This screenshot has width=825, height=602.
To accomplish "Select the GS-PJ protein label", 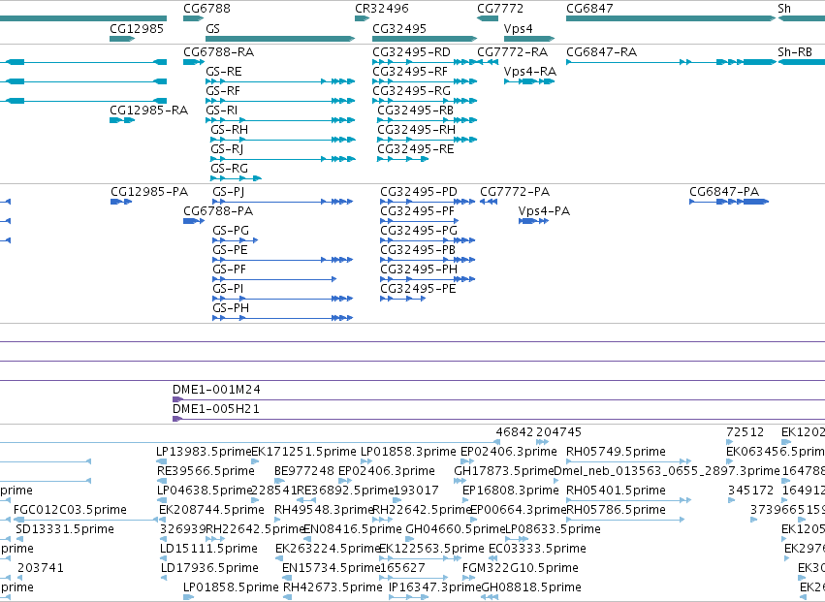I will click(x=229, y=192).
